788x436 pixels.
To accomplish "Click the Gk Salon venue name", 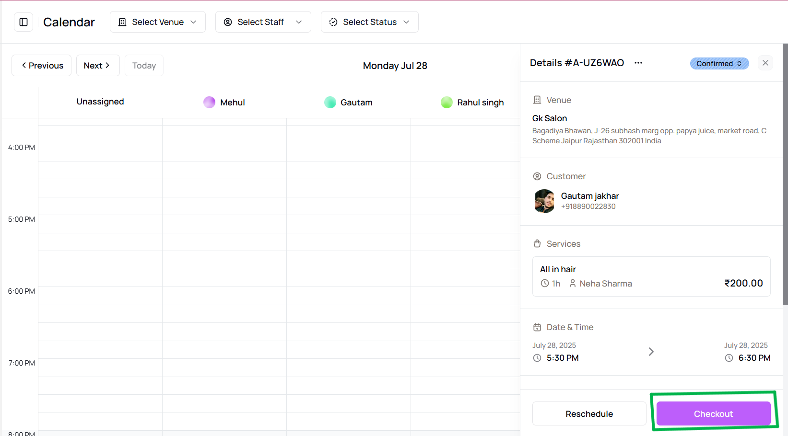I will 550,118.
